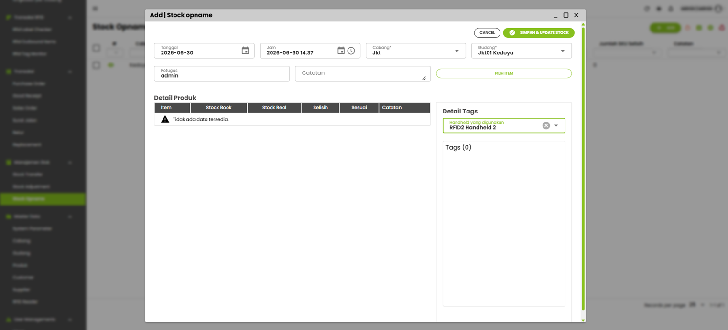Minimize the Add Stock opname dialog

(556, 15)
